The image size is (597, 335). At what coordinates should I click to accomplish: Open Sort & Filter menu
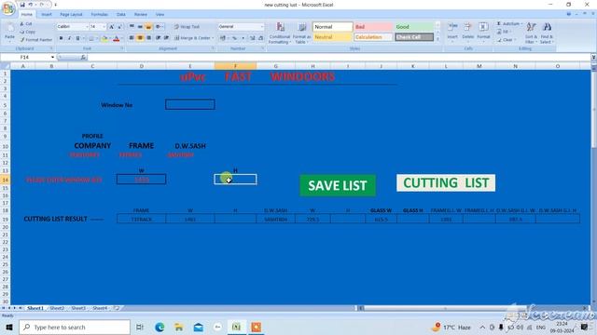531,33
